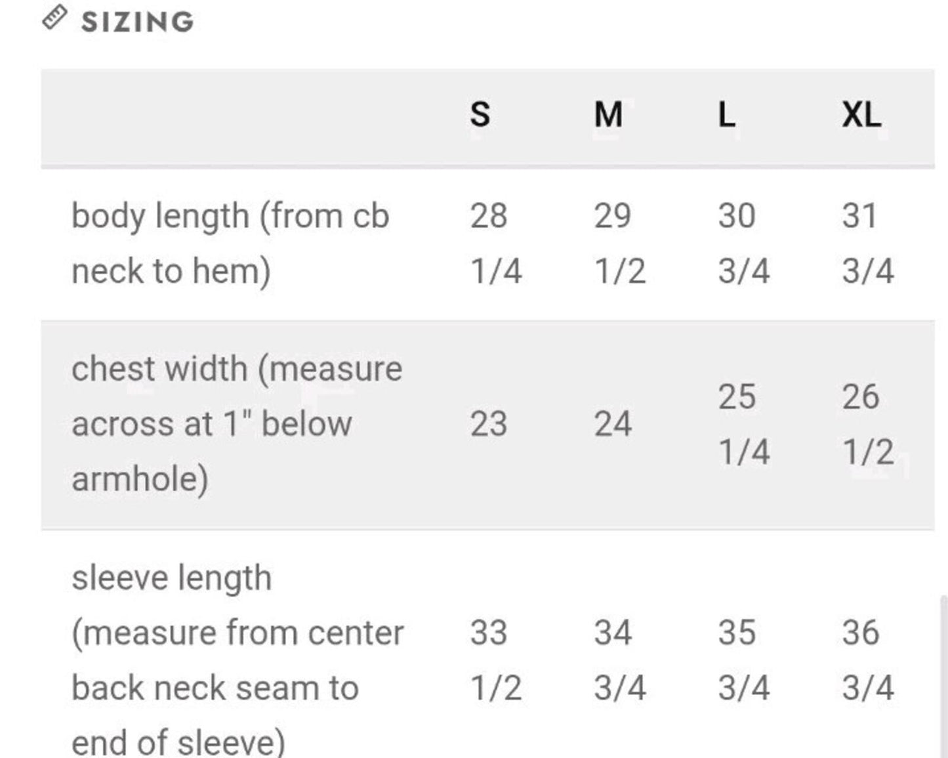Click the vertical scrollbar at right edge

pyautogui.click(x=943, y=676)
